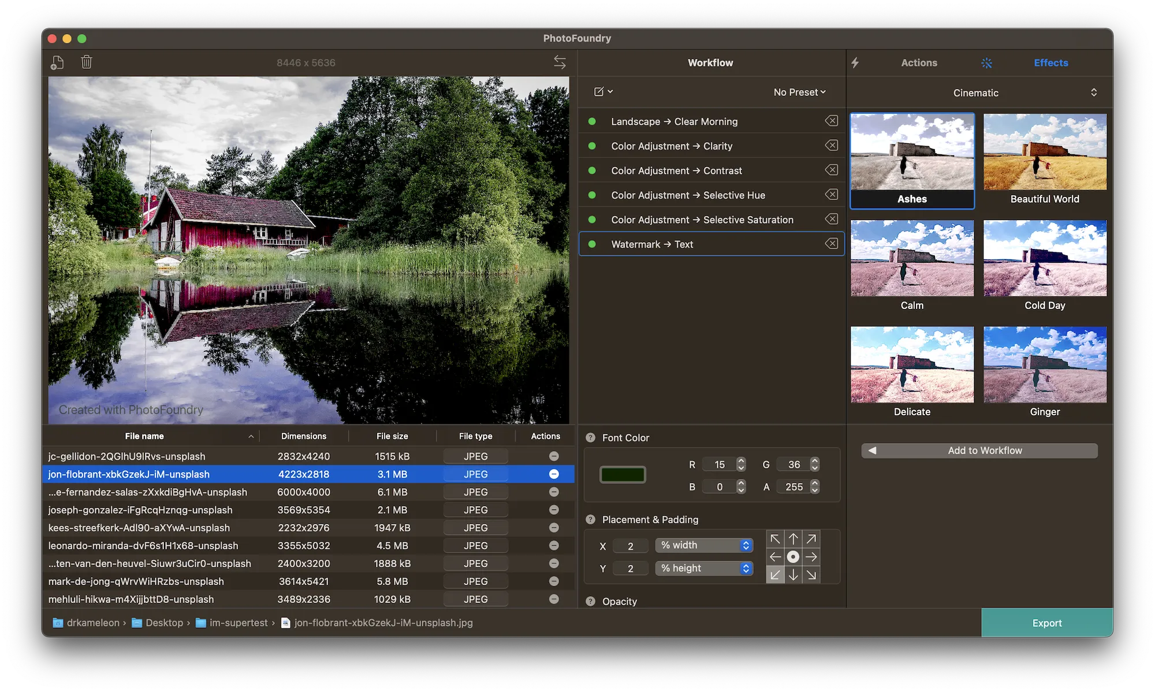Click the swap arrows compare icon
This screenshot has height=692, width=1155.
560,62
